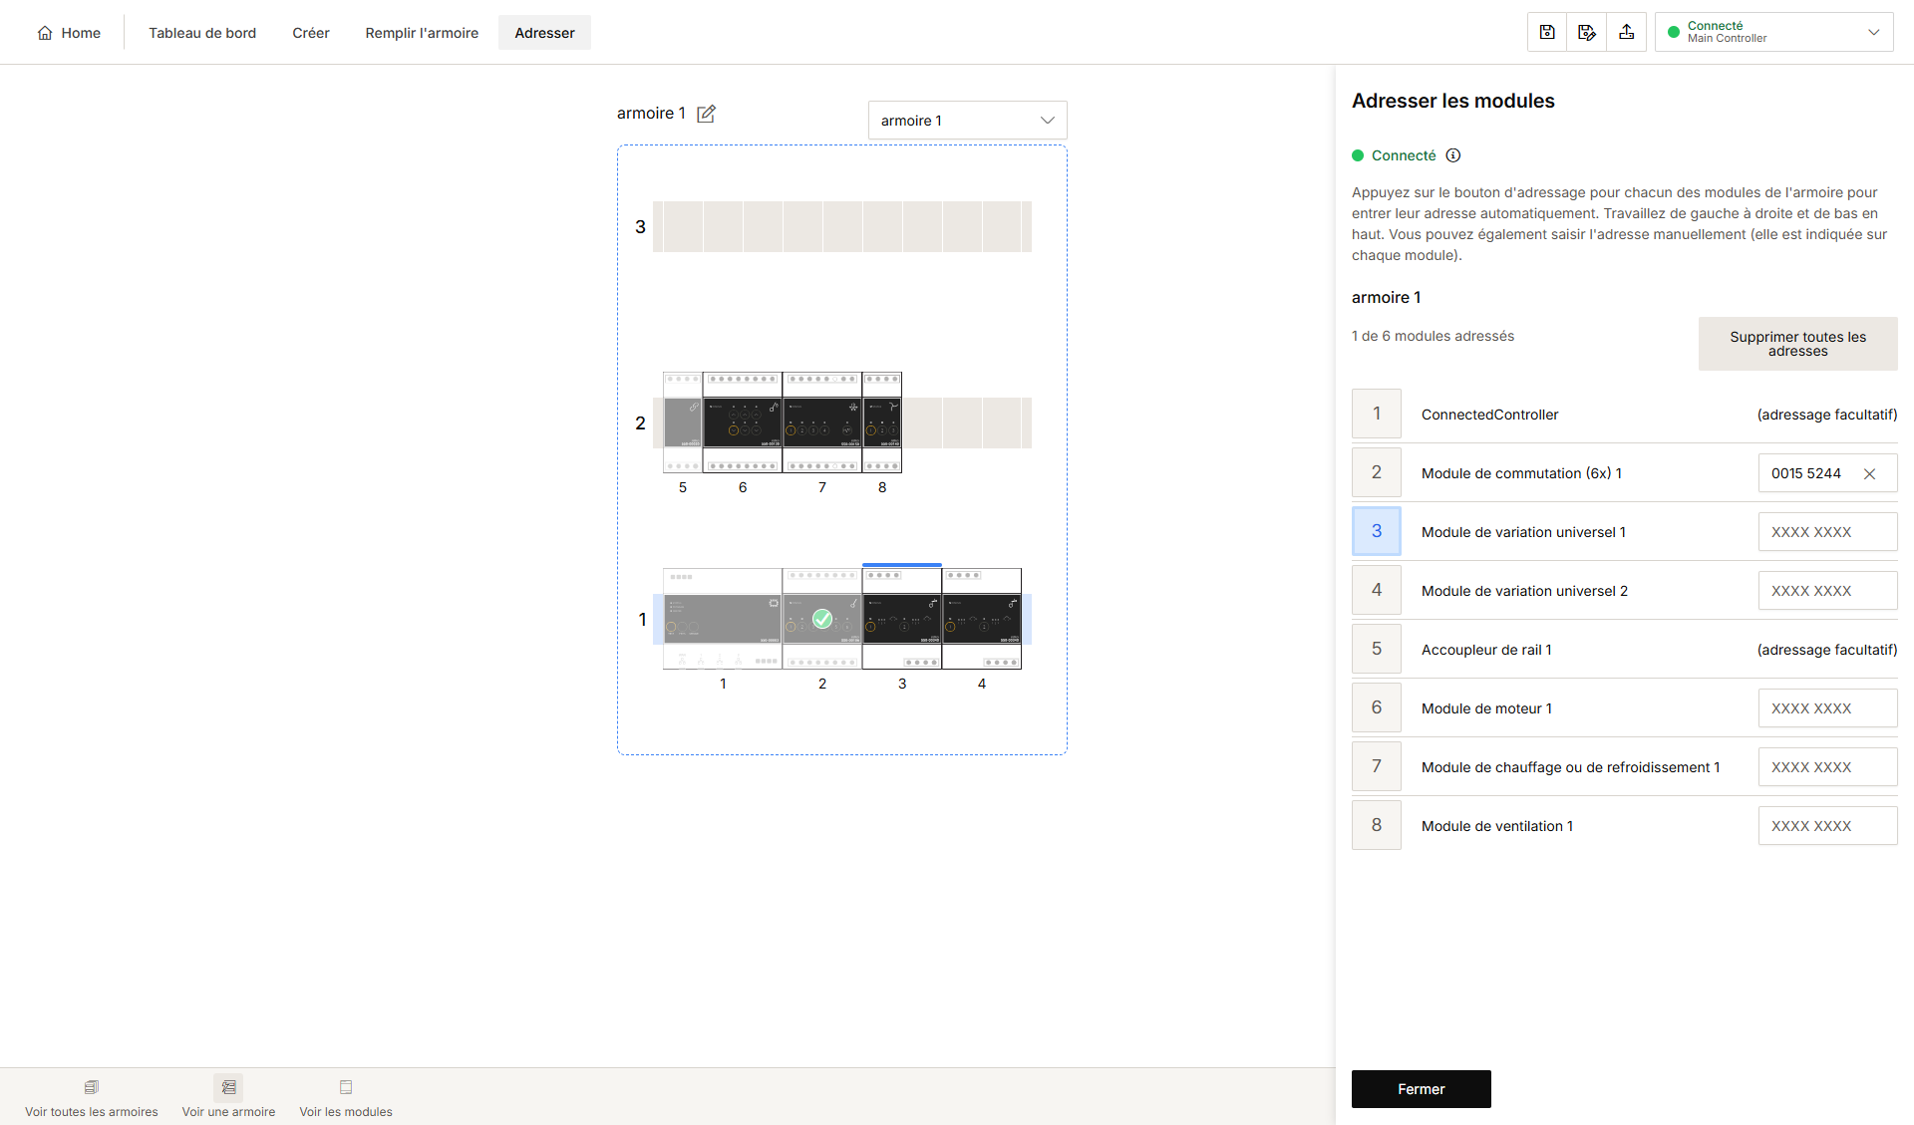Select ConnectedController module 1 in armoire
Viewport: 1914px width, 1125px height.
click(x=723, y=619)
